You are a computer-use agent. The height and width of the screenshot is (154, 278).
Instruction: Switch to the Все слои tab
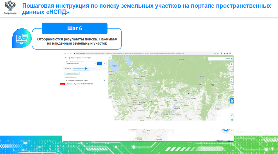click(x=68, y=68)
